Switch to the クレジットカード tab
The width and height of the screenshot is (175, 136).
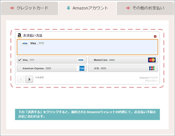pyautogui.click(x=29, y=8)
